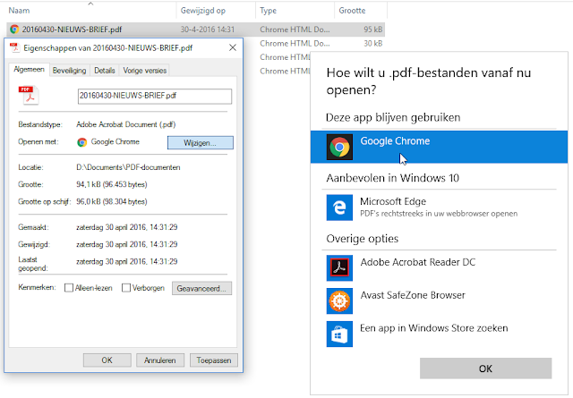Click the file name input field
The height and width of the screenshot is (398, 573).
(155, 96)
